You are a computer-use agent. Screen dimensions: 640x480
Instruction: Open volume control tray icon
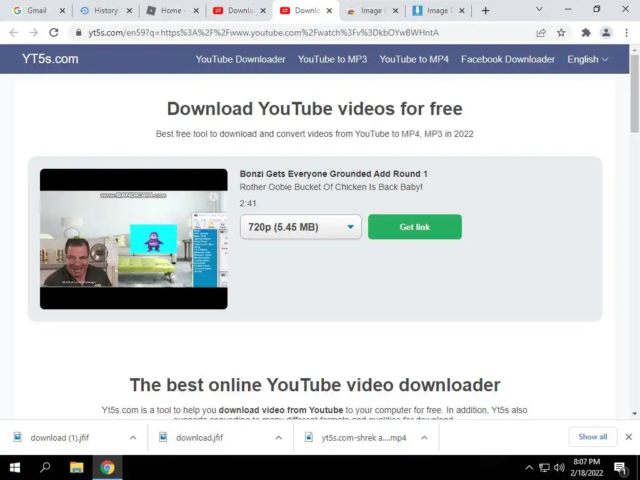(559, 467)
